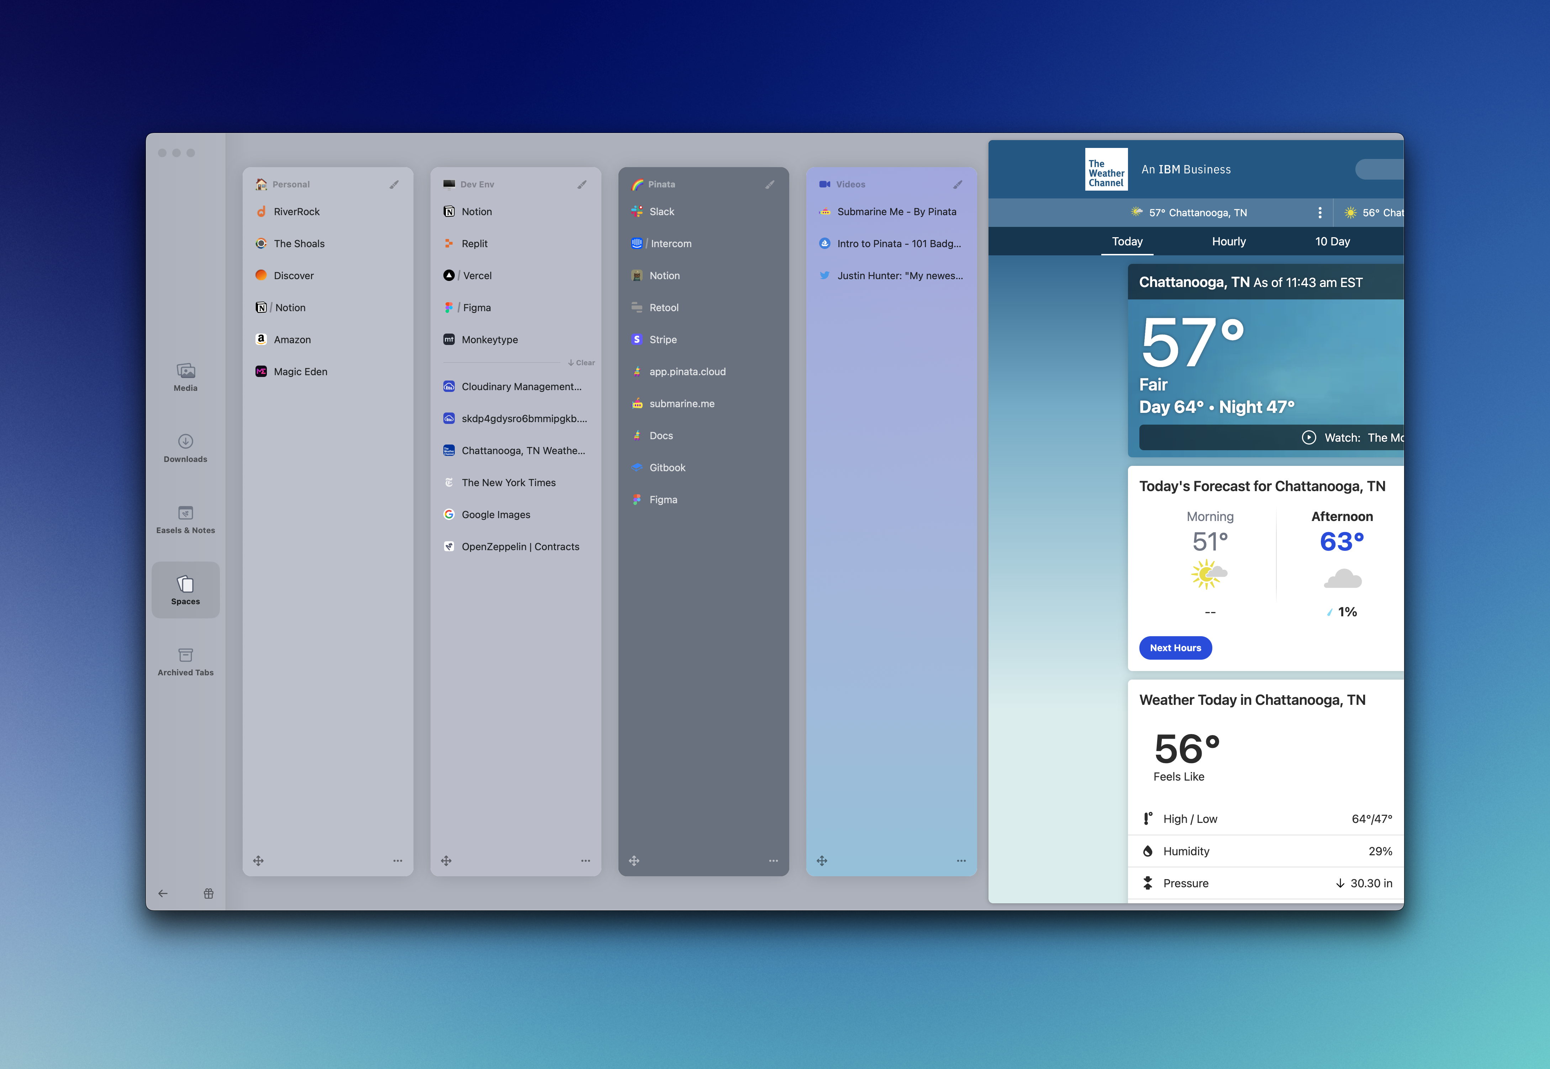Open Intro to Pinata - 101 tab
1550x1069 pixels.
[891, 244]
